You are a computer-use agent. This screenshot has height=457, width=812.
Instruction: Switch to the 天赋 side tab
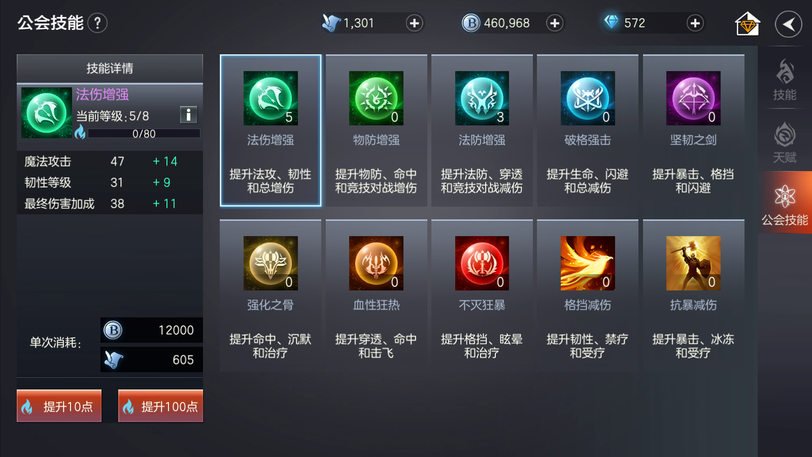[785, 142]
